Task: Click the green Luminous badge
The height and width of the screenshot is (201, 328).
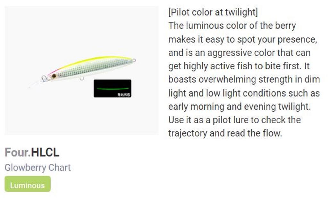Action: point(28,185)
